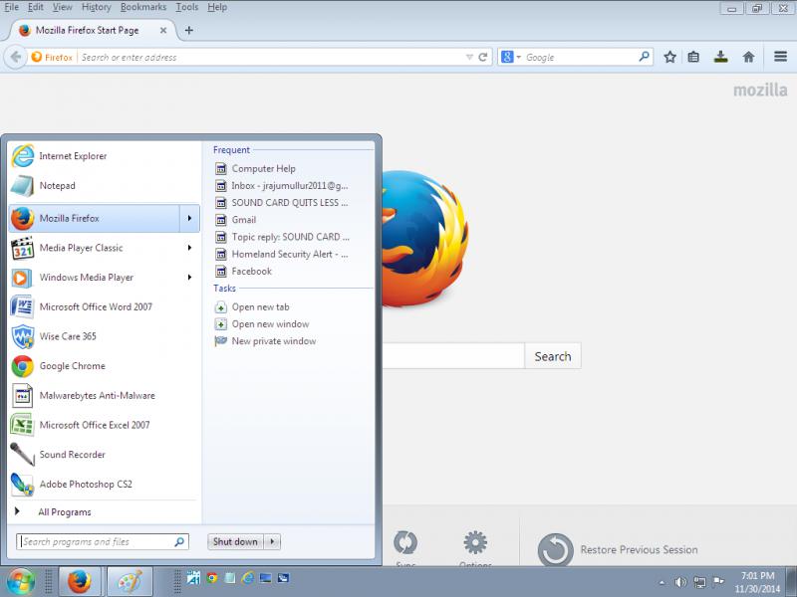
Task: Click the reload page icon in address bar
Action: point(483,57)
